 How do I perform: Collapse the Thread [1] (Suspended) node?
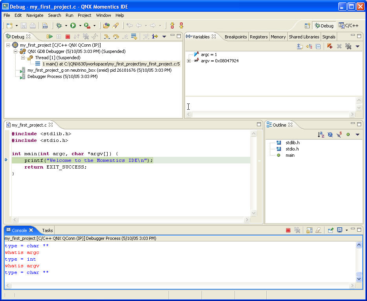(x=23, y=57)
